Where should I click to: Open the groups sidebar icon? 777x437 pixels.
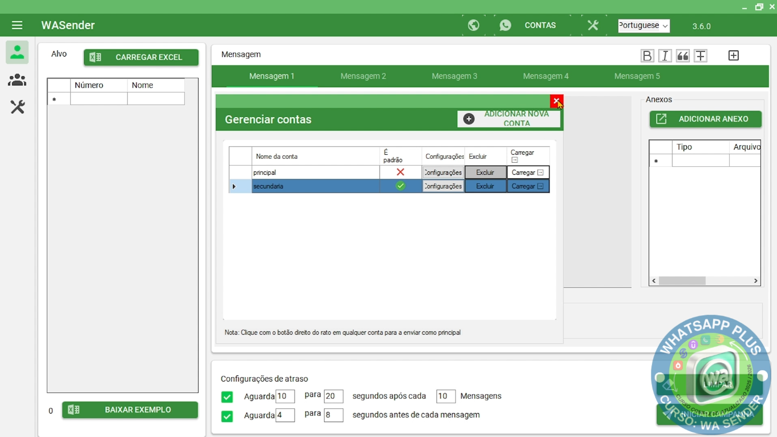17,80
